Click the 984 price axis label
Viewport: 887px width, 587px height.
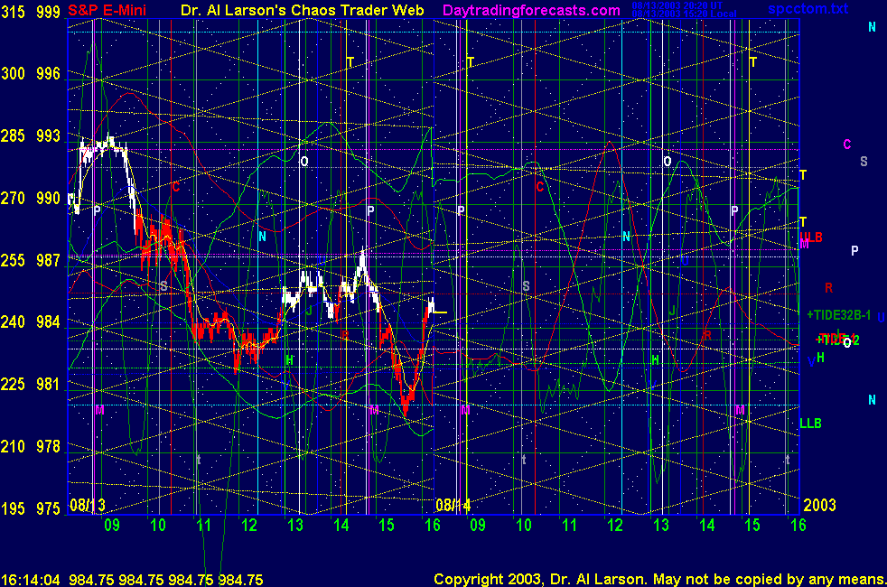(48, 322)
